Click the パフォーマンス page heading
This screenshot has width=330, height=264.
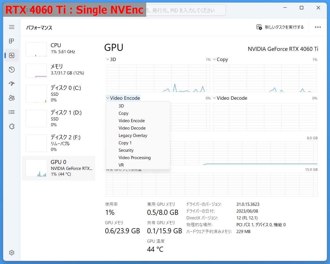[39, 28]
